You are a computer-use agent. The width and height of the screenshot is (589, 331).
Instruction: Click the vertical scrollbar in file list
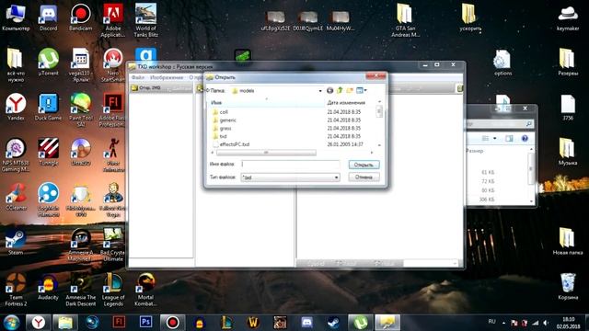379,111
